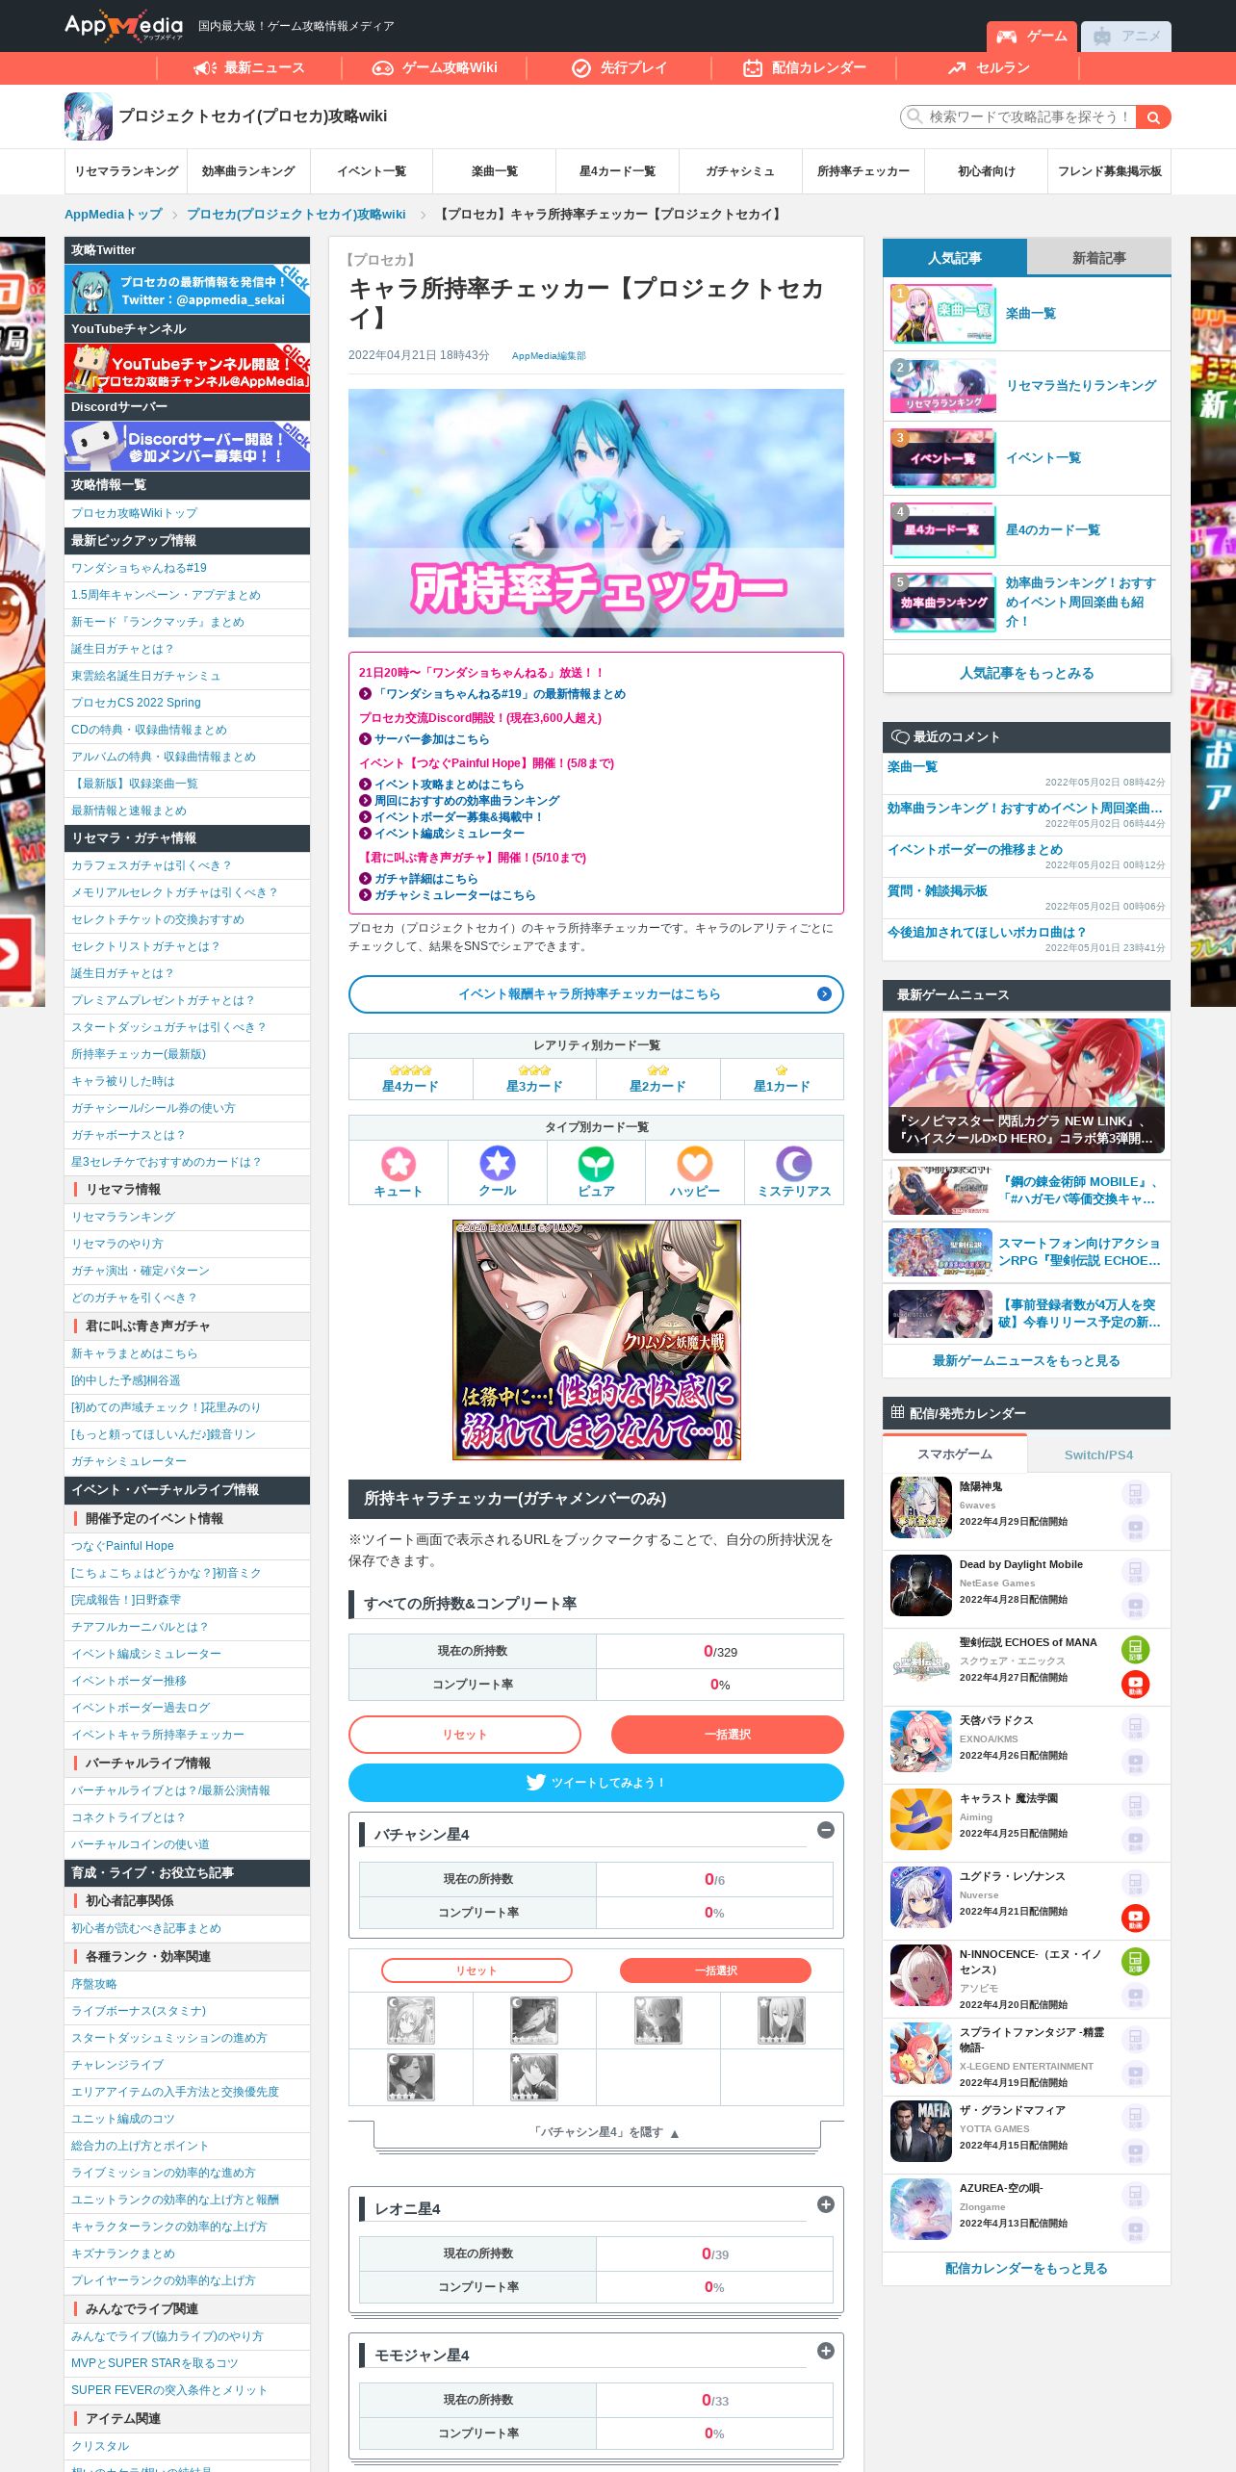Open red video icon for ユグドラ・レゾナンス

1136,1918
